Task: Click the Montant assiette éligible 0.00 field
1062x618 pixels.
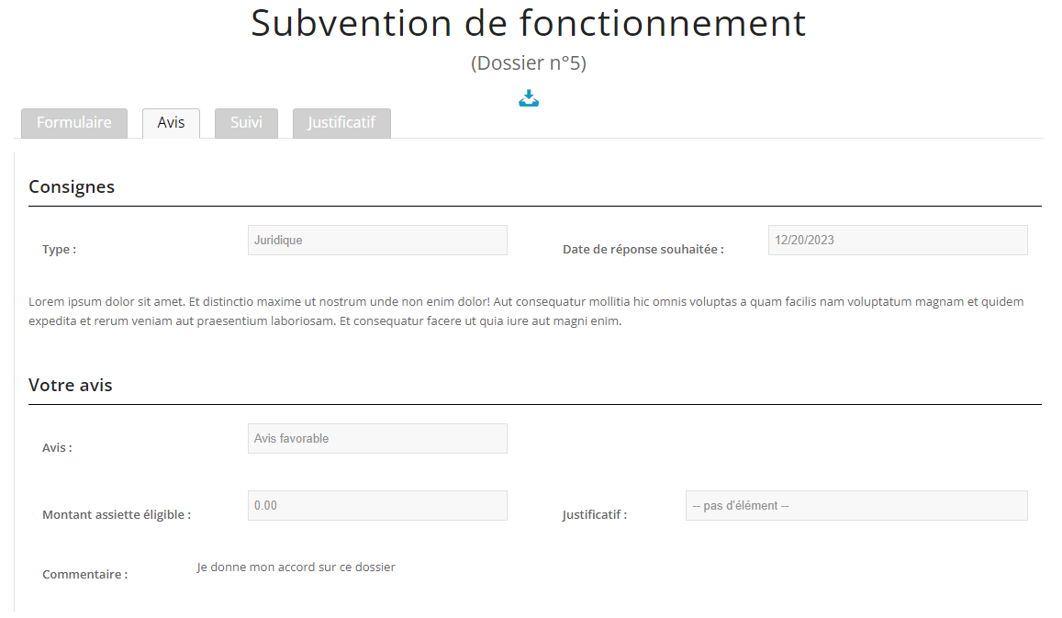Action: click(377, 506)
